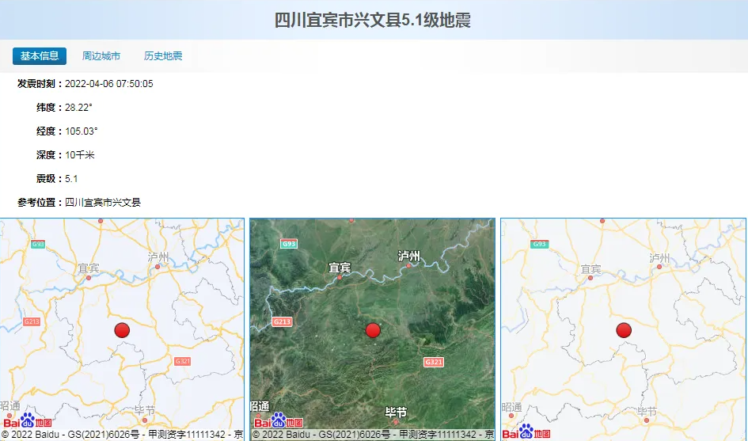Click the 宜宾 city label on satellite map
This screenshot has width=748, height=441.
(340, 268)
